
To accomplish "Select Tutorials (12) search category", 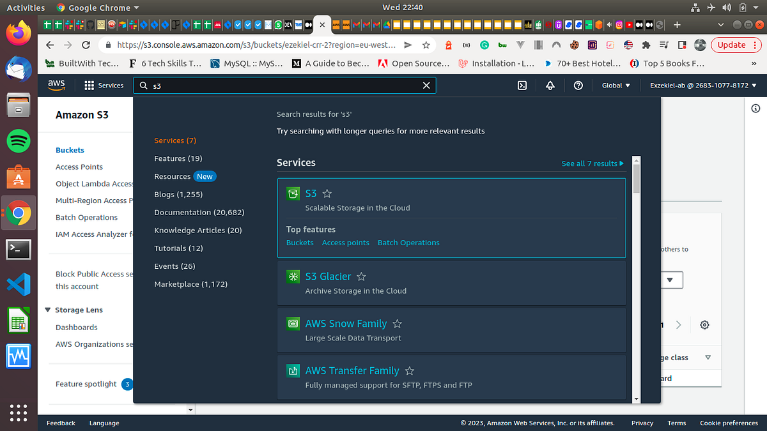I will click(178, 248).
